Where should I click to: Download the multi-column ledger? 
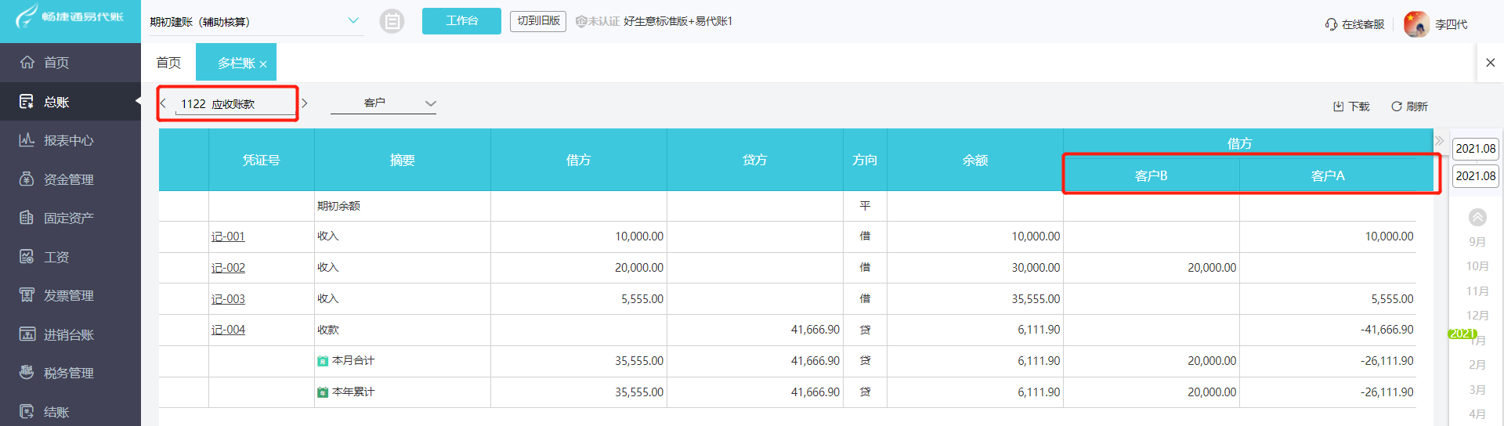1351,106
